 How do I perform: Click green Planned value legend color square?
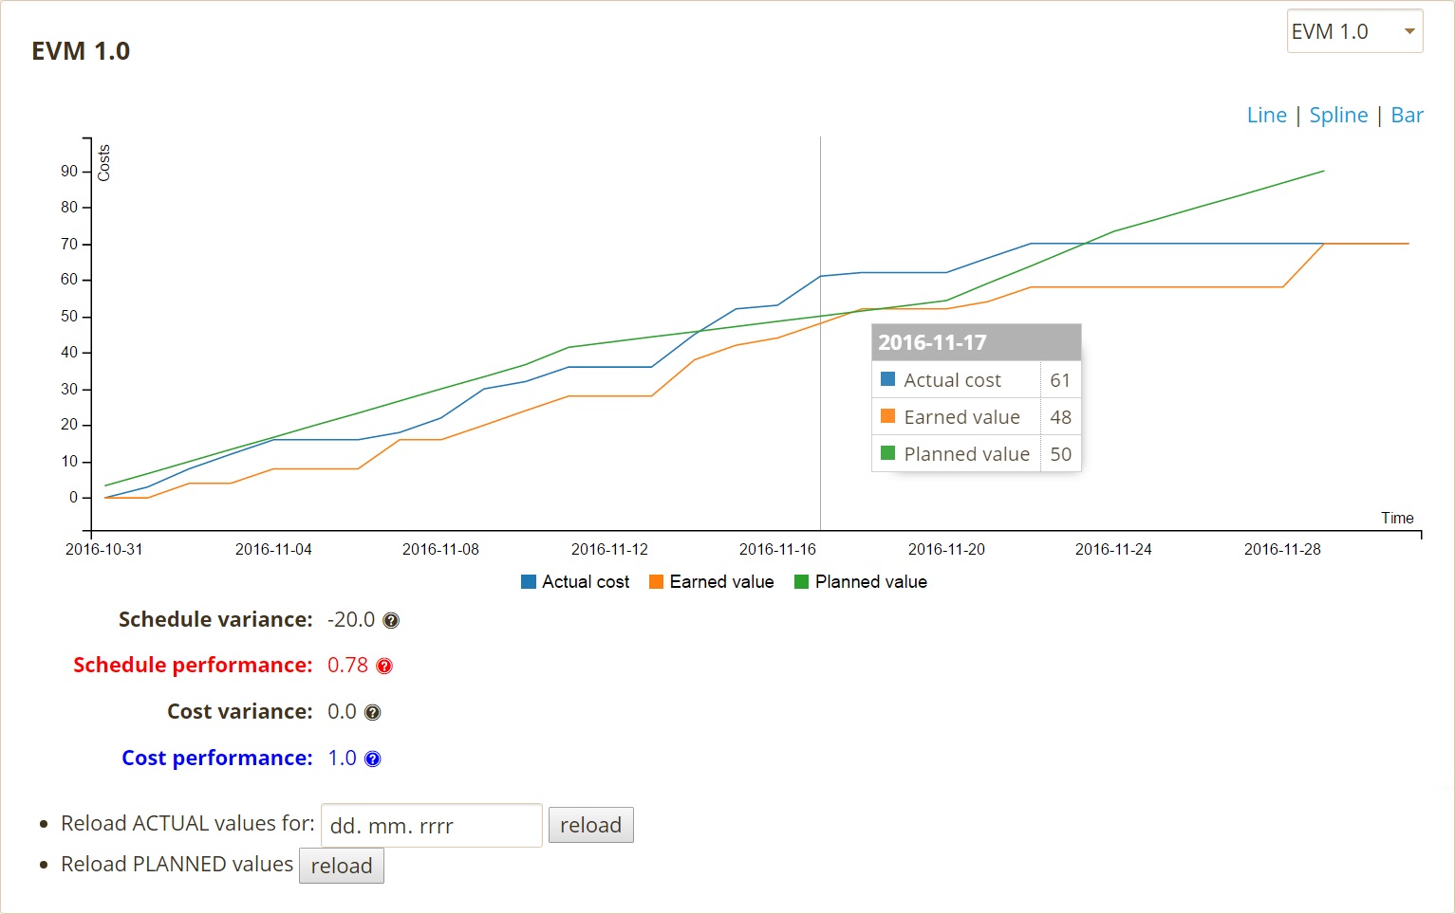(801, 582)
